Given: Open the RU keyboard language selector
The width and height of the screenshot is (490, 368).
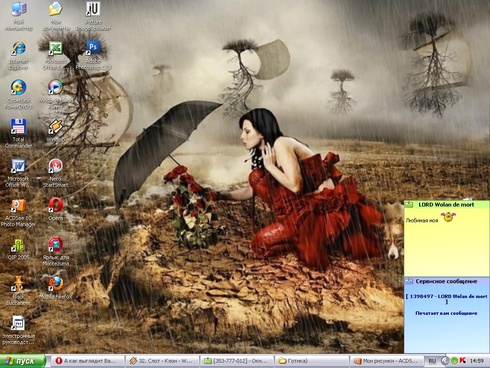Looking at the screenshot, I should pos(432,361).
